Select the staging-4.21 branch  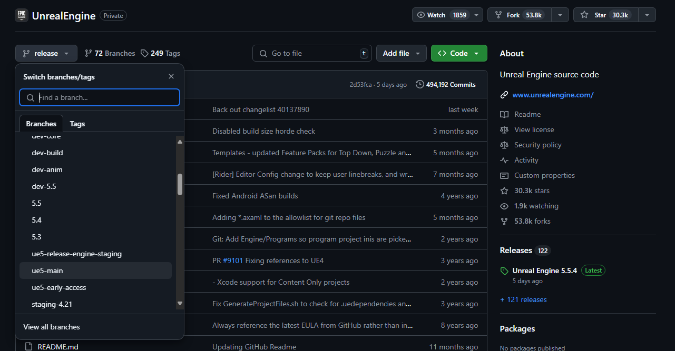pos(95,304)
